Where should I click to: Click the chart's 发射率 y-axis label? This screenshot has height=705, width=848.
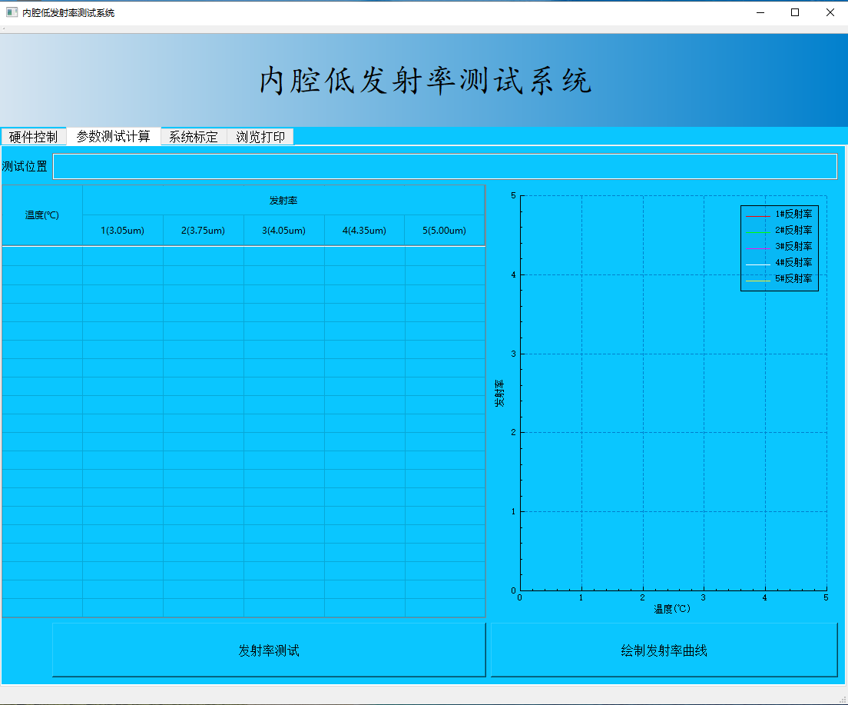[x=500, y=393]
